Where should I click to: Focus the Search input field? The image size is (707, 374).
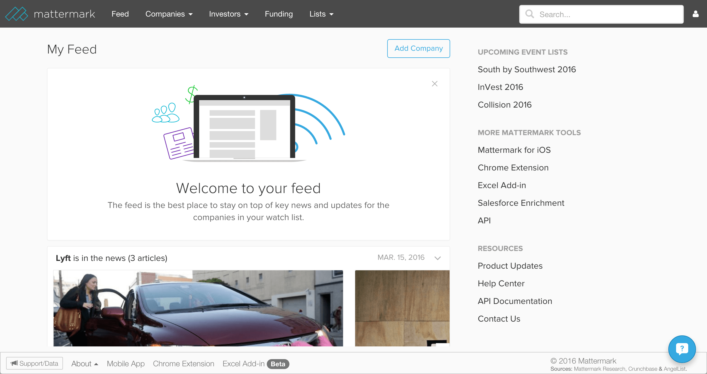601,14
